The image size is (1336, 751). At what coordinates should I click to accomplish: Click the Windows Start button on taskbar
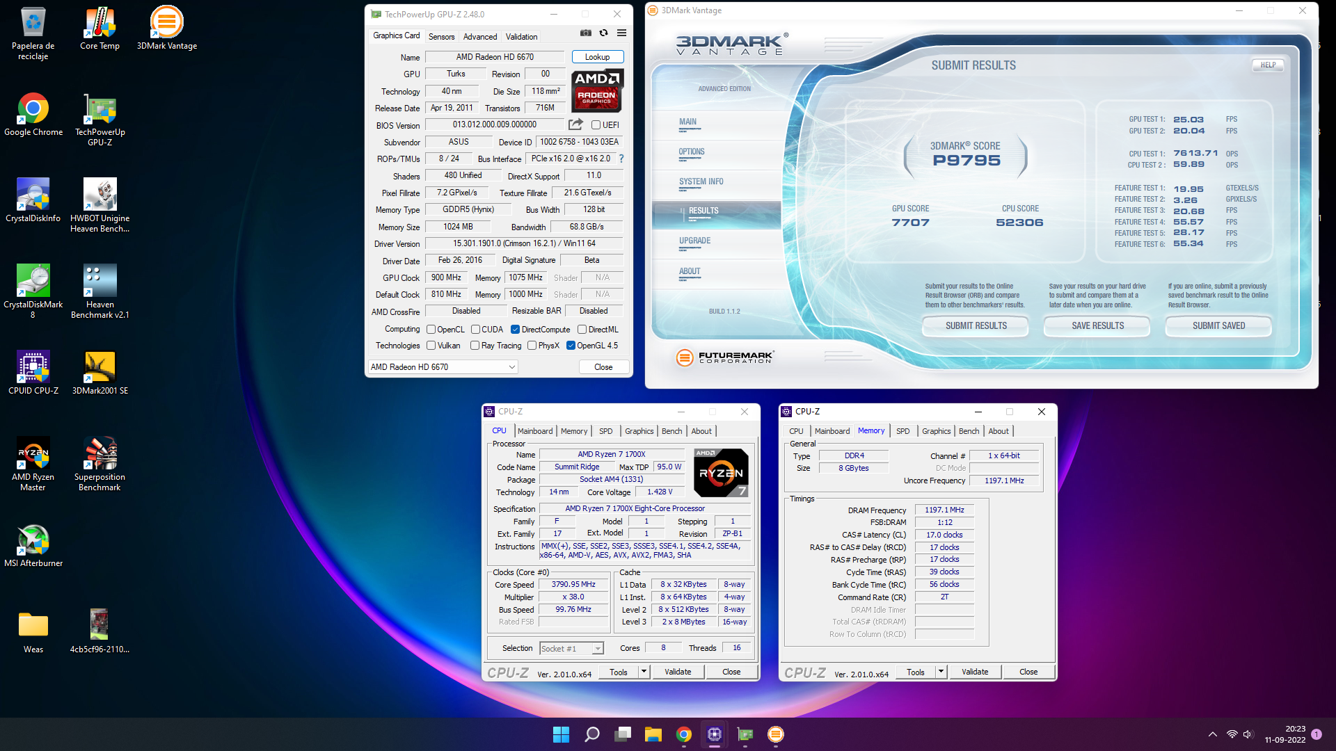[x=561, y=734]
